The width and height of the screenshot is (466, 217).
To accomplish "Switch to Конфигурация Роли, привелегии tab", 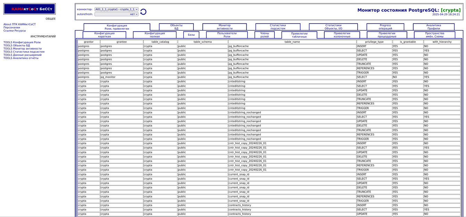I will (x=117, y=27).
